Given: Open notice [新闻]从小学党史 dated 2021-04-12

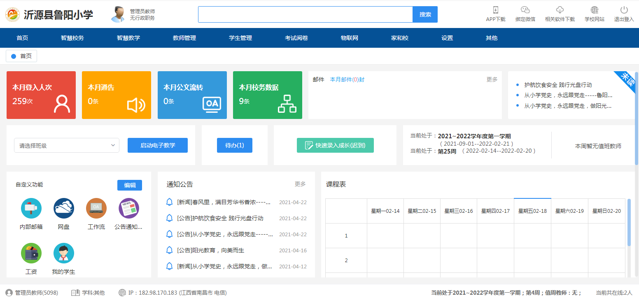Looking at the screenshot, I should point(225,266).
